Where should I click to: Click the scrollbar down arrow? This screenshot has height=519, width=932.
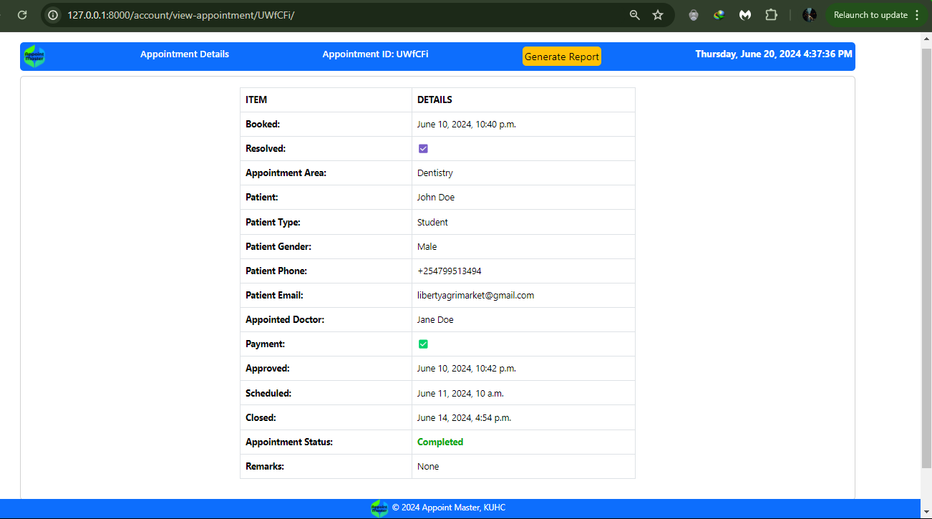(x=927, y=513)
